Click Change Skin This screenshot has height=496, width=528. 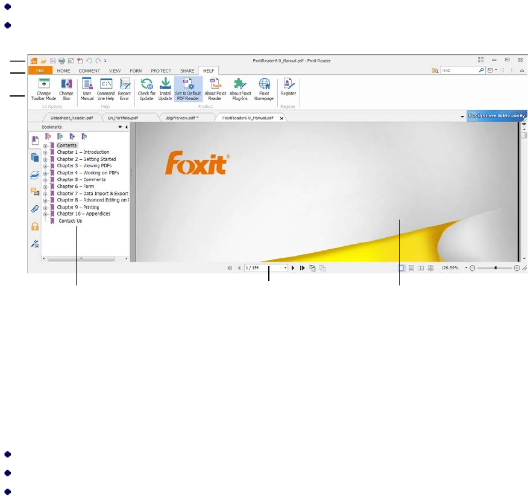tap(66, 89)
